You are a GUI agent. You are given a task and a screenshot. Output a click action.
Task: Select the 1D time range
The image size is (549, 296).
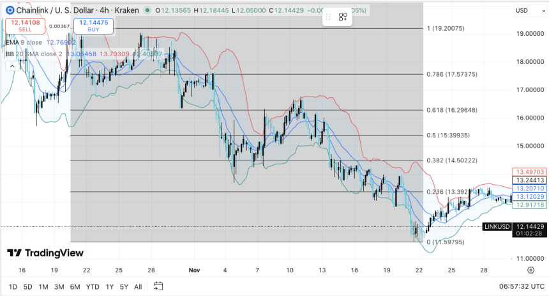click(13, 286)
